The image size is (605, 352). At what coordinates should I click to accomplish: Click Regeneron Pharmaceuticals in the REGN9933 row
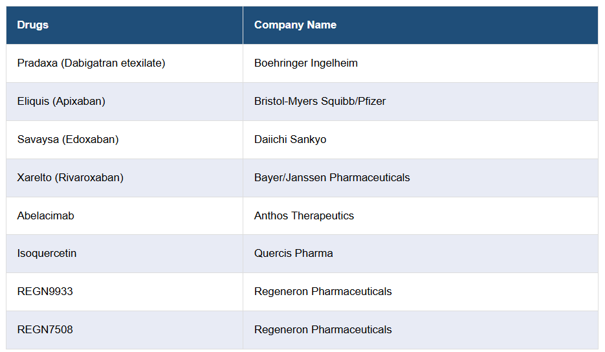tap(323, 292)
